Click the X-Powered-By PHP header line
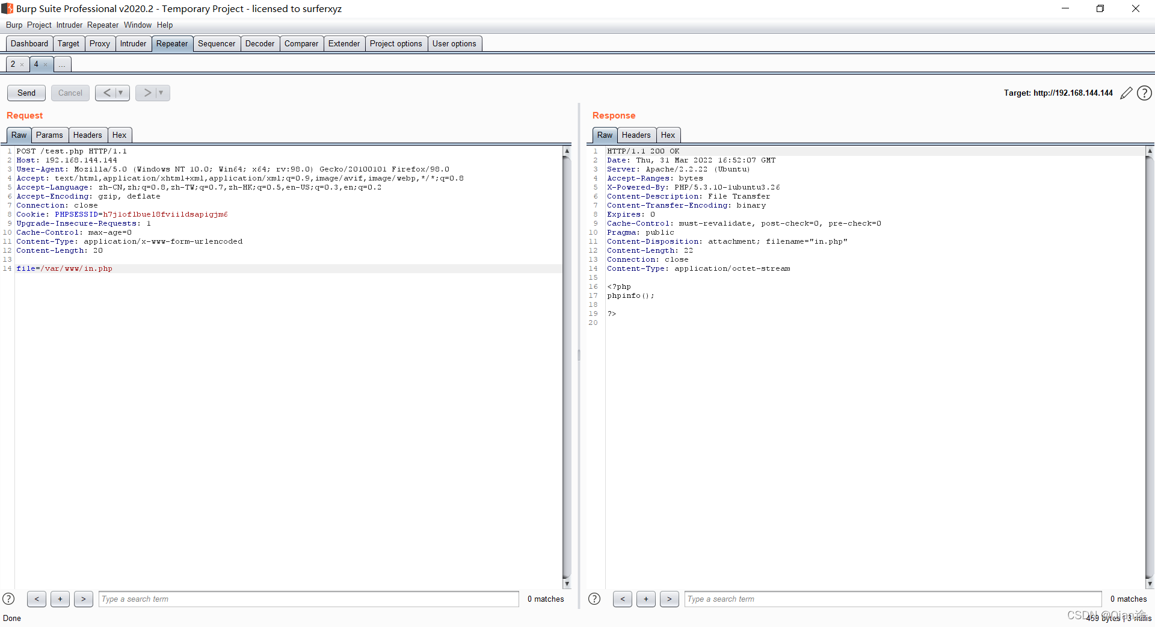The width and height of the screenshot is (1155, 627). [x=693, y=187]
